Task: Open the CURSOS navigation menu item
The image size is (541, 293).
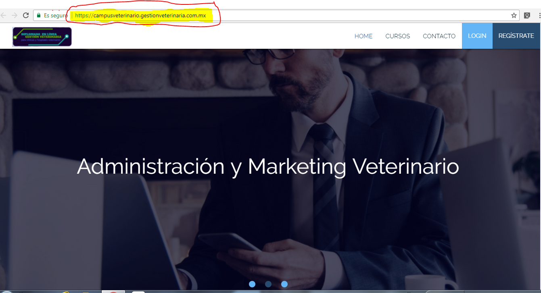Action: coord(397,36)
